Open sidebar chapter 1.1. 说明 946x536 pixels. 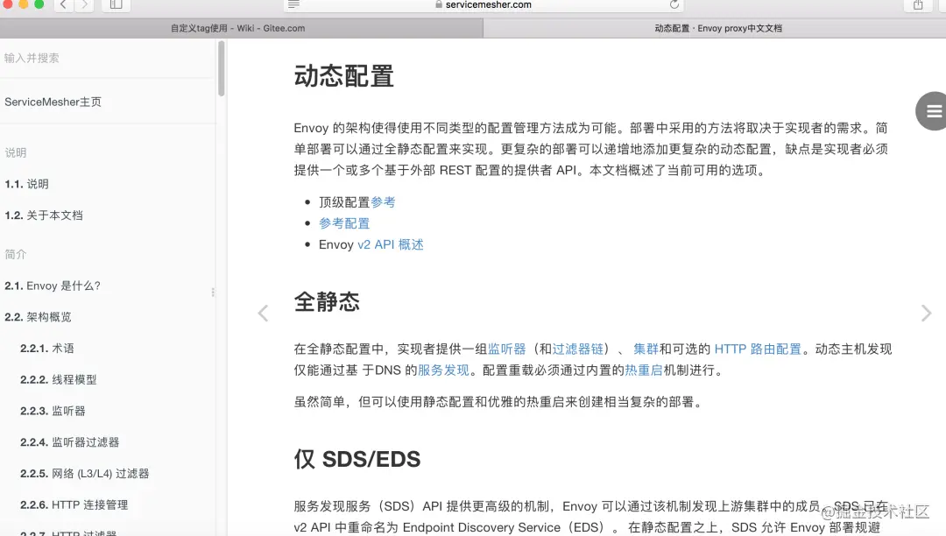(x=26, y=184)
